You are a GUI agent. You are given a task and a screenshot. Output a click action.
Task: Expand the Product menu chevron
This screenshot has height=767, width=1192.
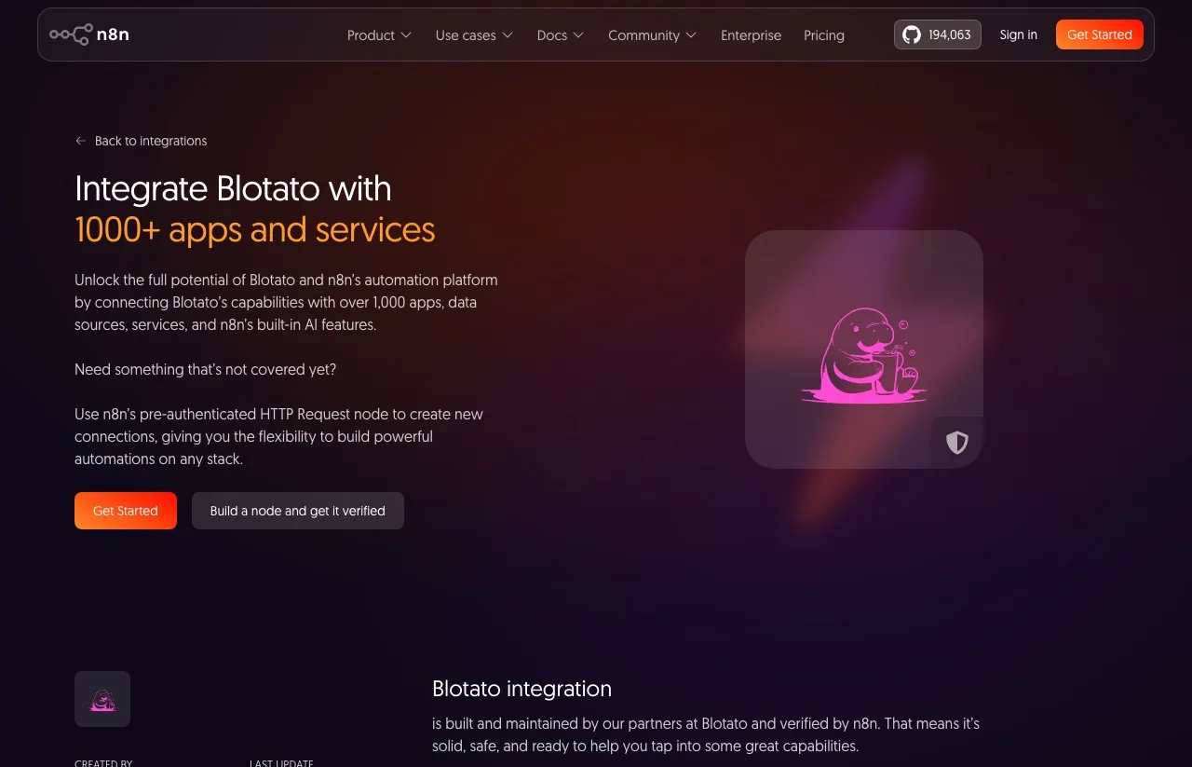click(x=406, y=35)
